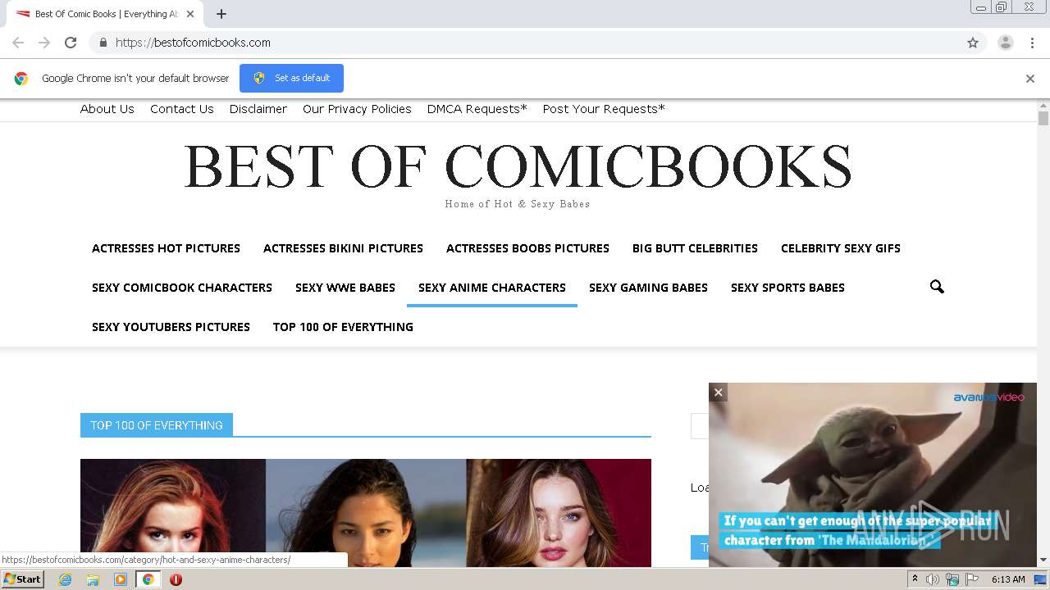Set Chrome as default browser
Screen dimensions: 1050x590
point(291,78)
